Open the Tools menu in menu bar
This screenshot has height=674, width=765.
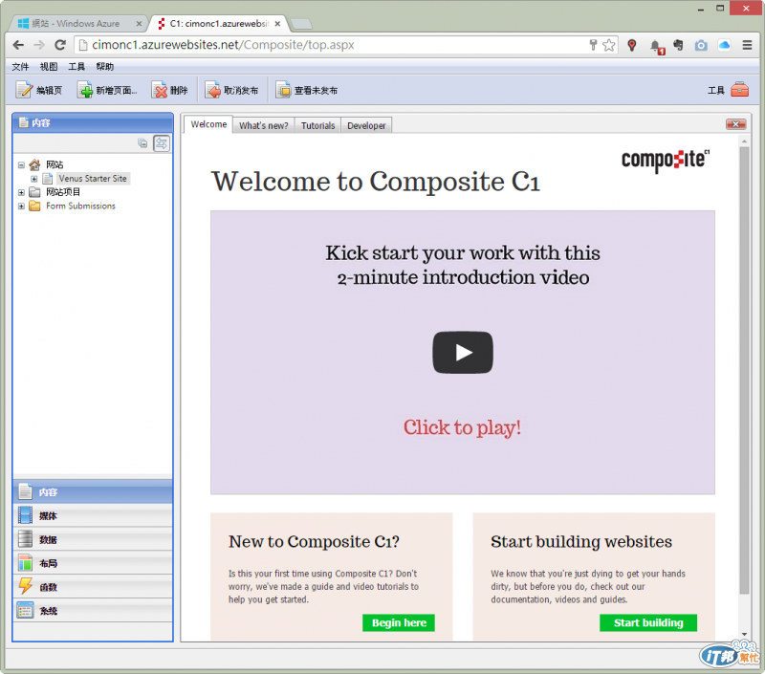coord(76,67)
